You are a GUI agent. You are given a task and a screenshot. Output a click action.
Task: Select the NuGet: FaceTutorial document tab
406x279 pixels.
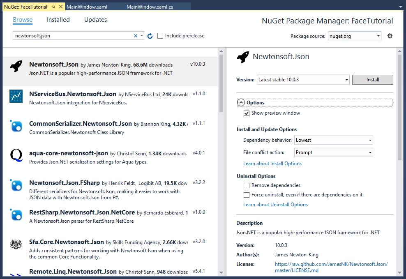tap(25, 7)
